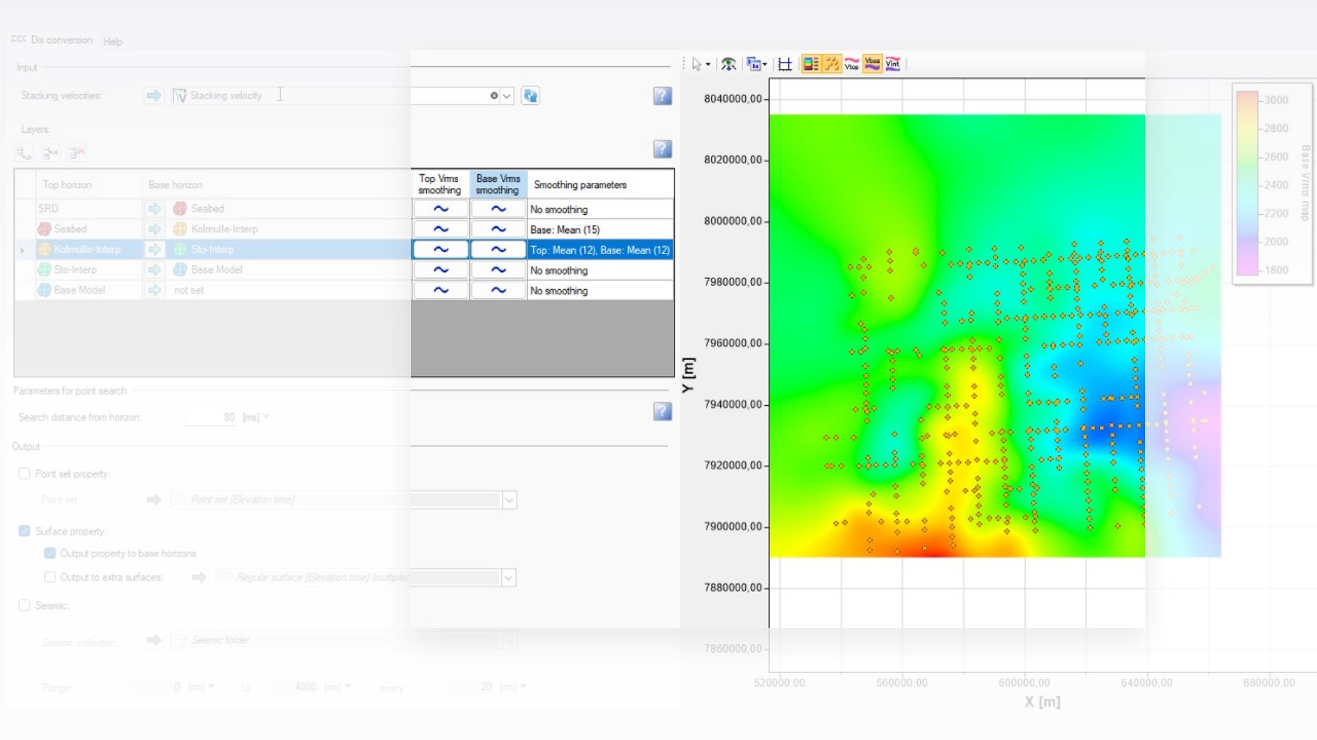
Task: Open the stacking velocity dropdown arrow
Action: point(507,95)
